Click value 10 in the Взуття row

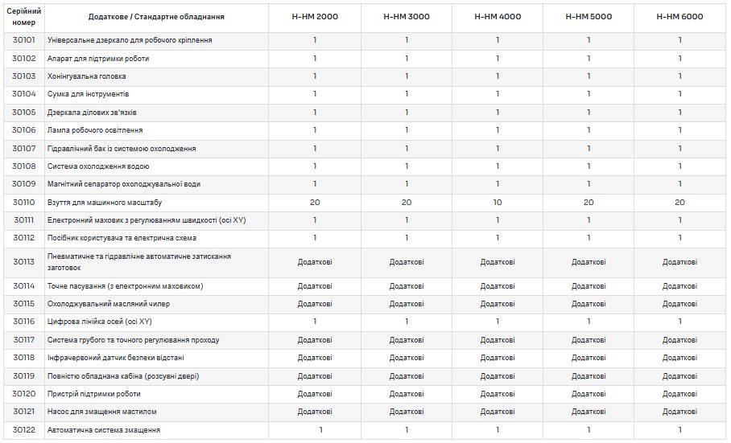(498, 203)
